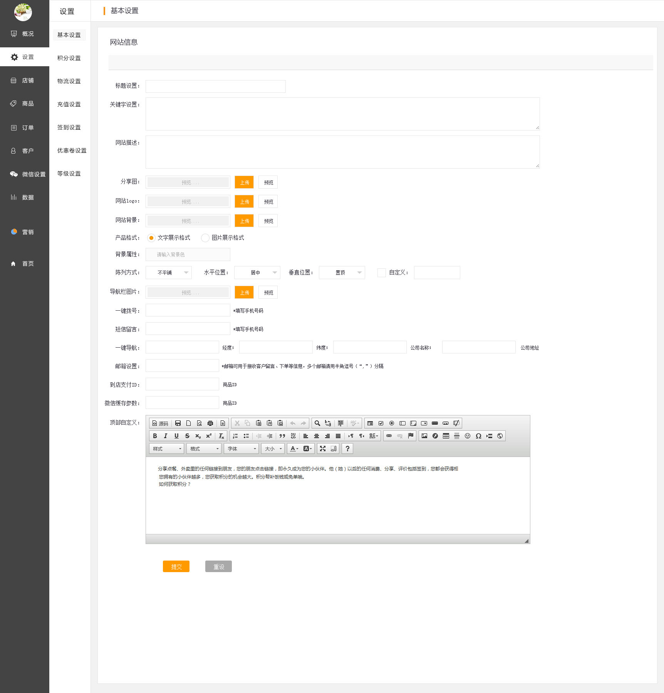Click the italic icon in the editor toolbar
Viewport: 664px width, 693px height.
point(166,436)
